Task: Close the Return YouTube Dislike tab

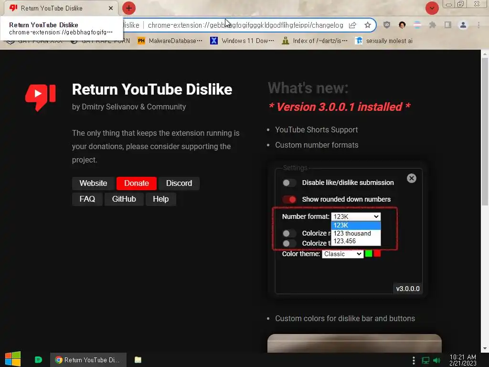Action: click(111, 8)
